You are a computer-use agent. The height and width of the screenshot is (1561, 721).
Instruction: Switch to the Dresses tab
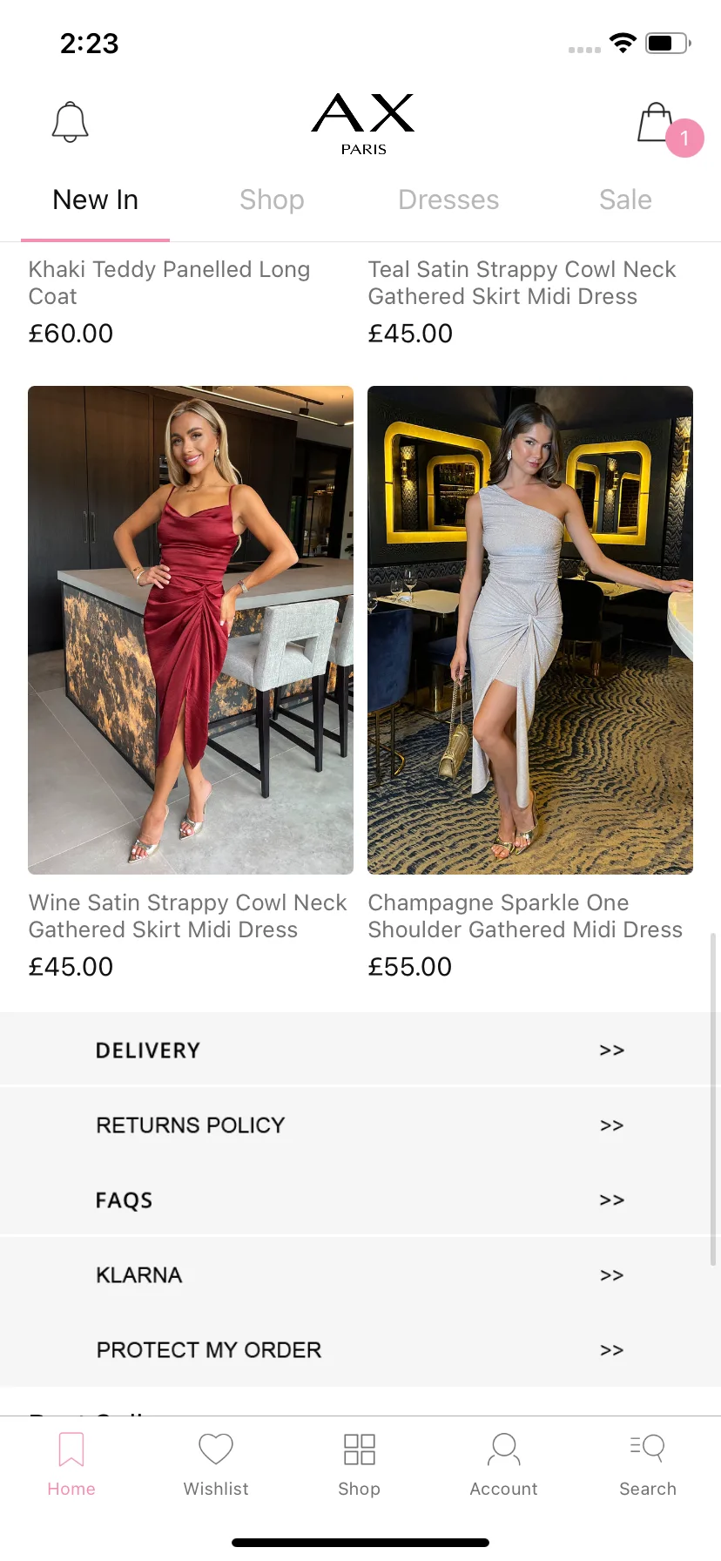click(x=448, y=199)
